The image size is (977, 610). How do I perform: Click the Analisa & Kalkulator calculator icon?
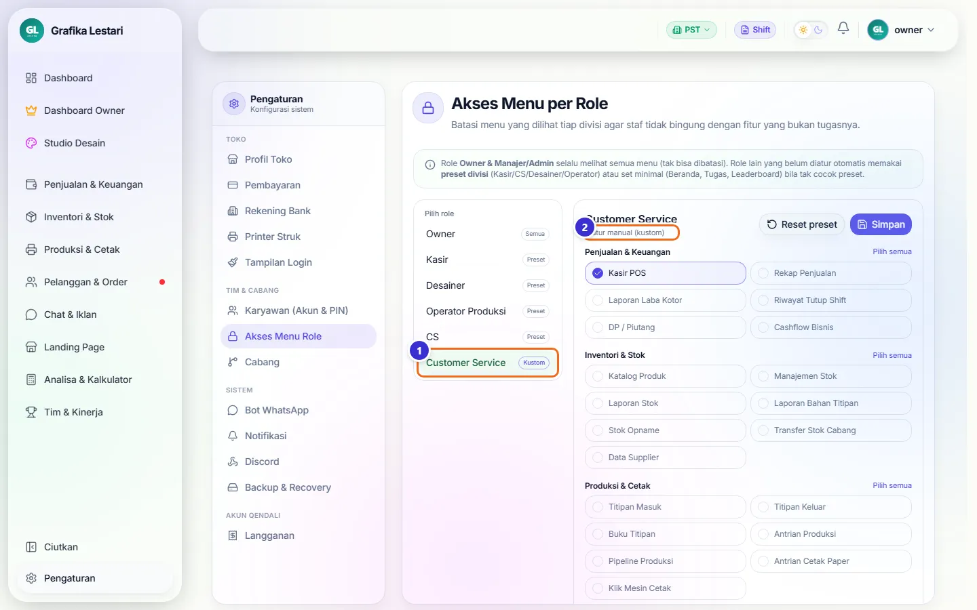click(x=31, y=380)
